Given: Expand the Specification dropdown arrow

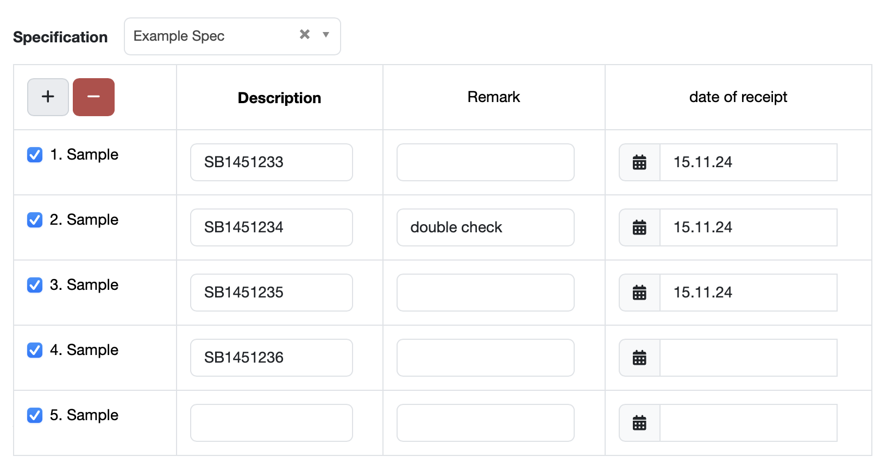Looking at the screenshot, I should click(x=326, y=35).
